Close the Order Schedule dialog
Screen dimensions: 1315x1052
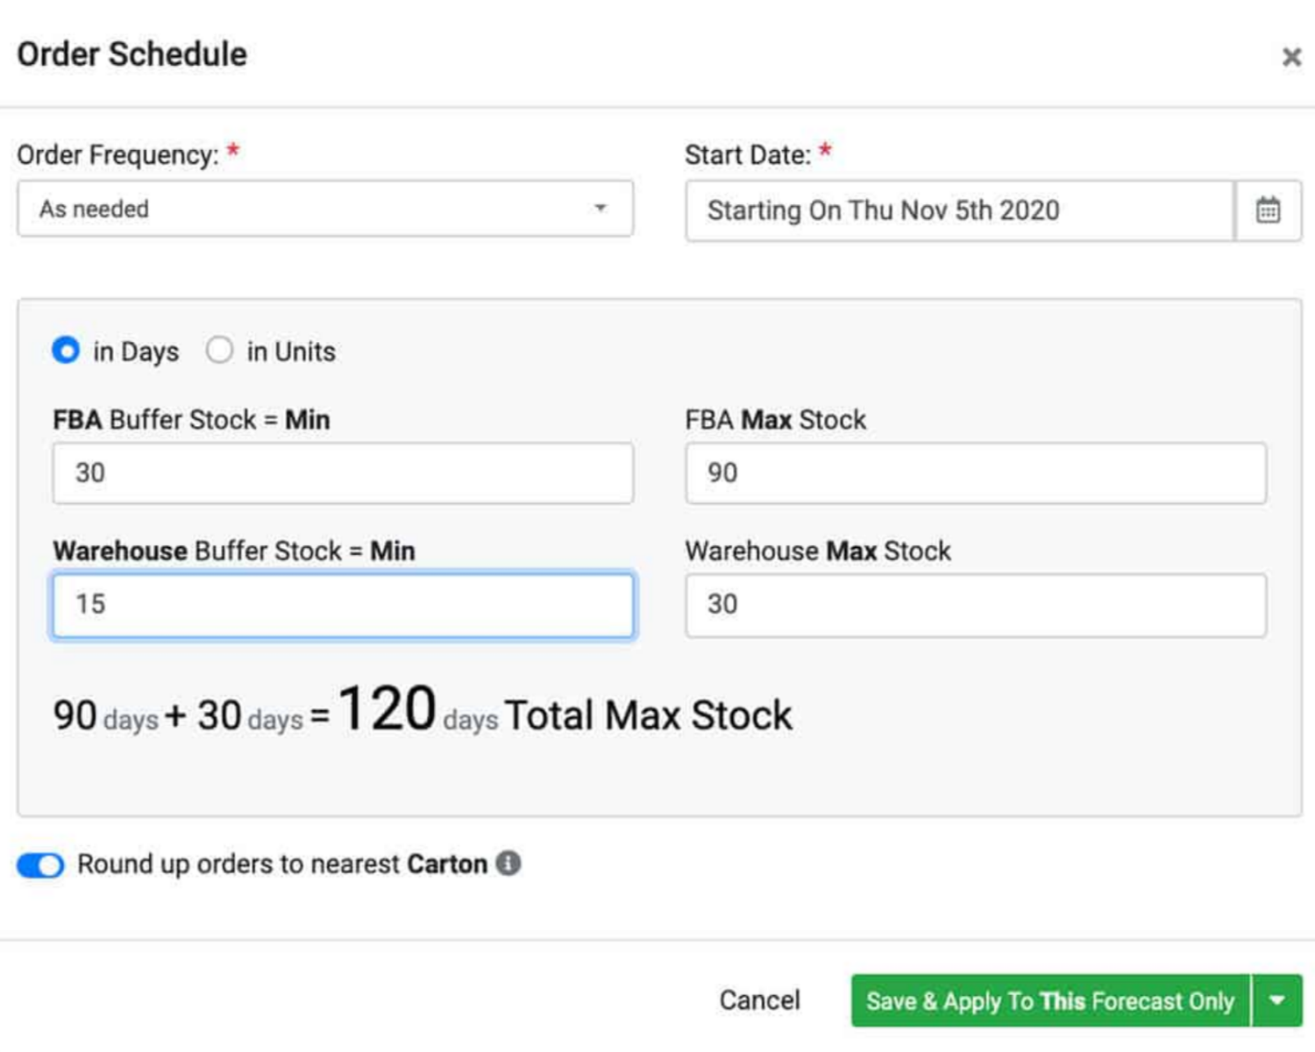1292,55
